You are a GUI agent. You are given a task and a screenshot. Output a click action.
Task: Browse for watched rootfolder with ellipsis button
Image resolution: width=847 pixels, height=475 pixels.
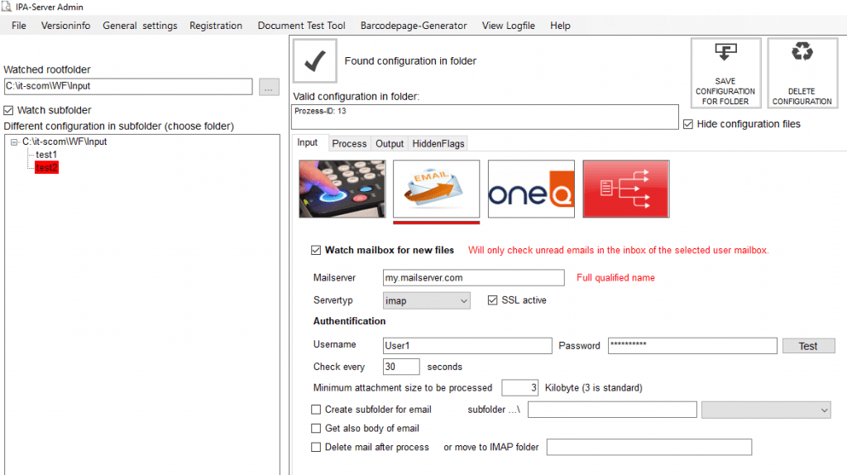pos(269,87)
